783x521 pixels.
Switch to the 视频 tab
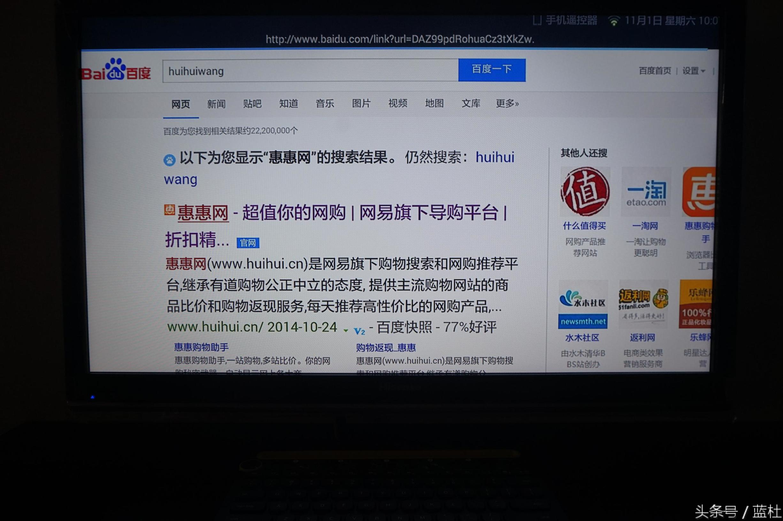tap(398, 104)
